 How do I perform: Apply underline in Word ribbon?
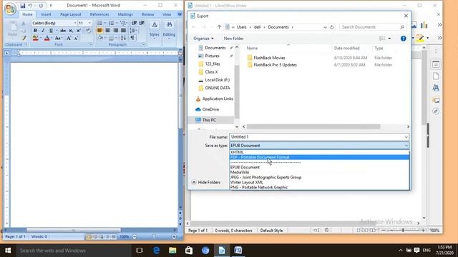[51, 31]
